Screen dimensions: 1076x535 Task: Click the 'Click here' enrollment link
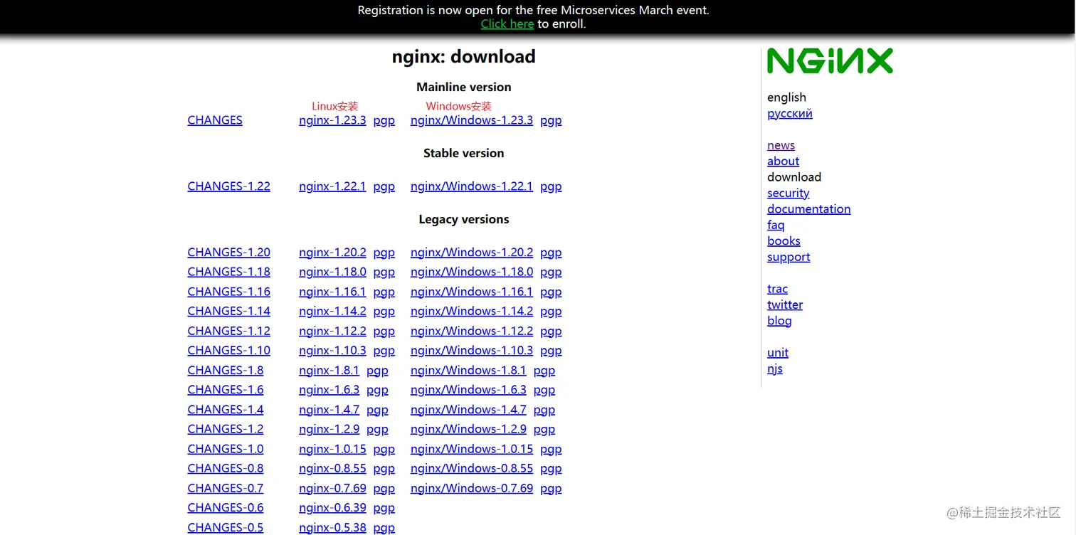coord(507,23)
